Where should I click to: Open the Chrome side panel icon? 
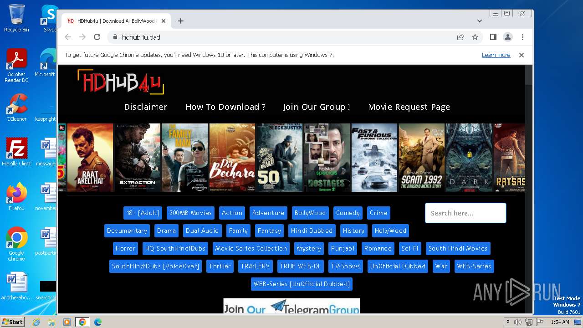coord(493,37)
